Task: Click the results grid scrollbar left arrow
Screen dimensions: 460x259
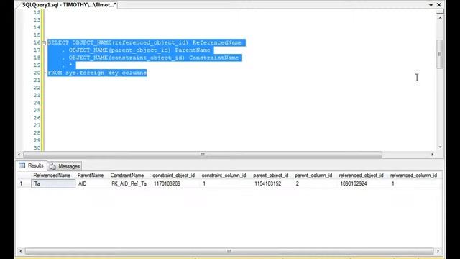Action: point(20,251)
